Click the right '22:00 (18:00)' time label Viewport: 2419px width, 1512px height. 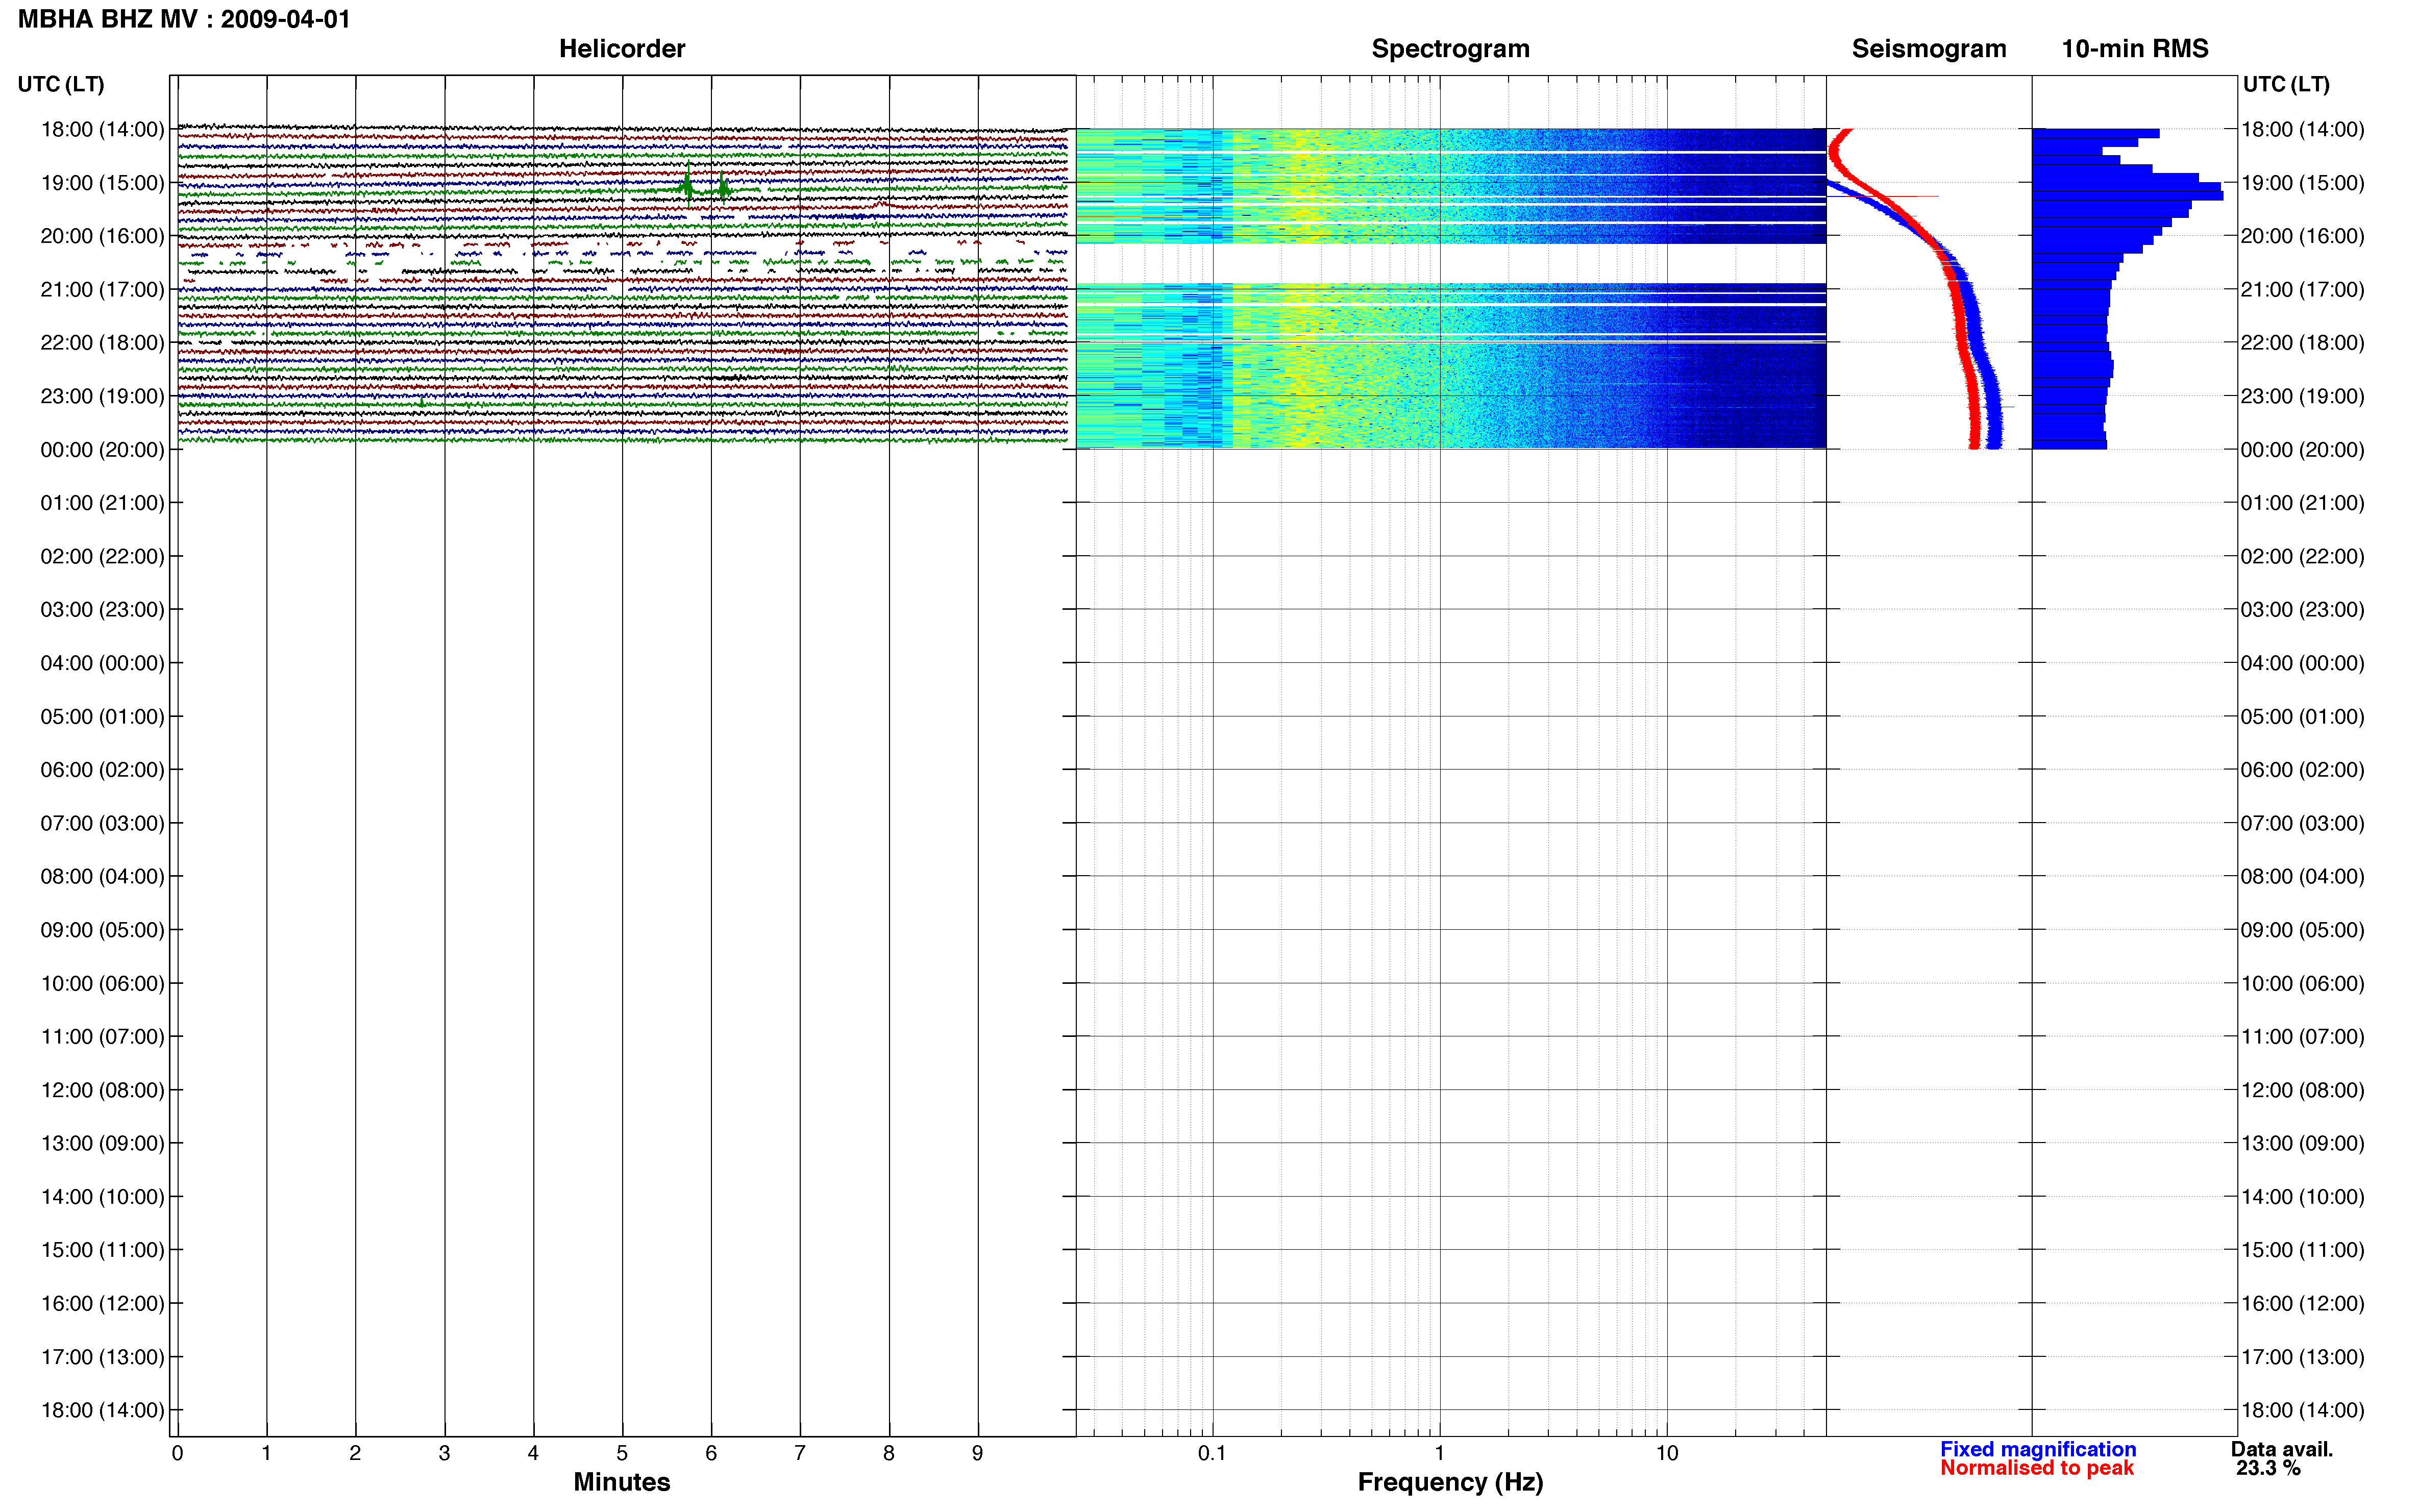click(2302, 342)
